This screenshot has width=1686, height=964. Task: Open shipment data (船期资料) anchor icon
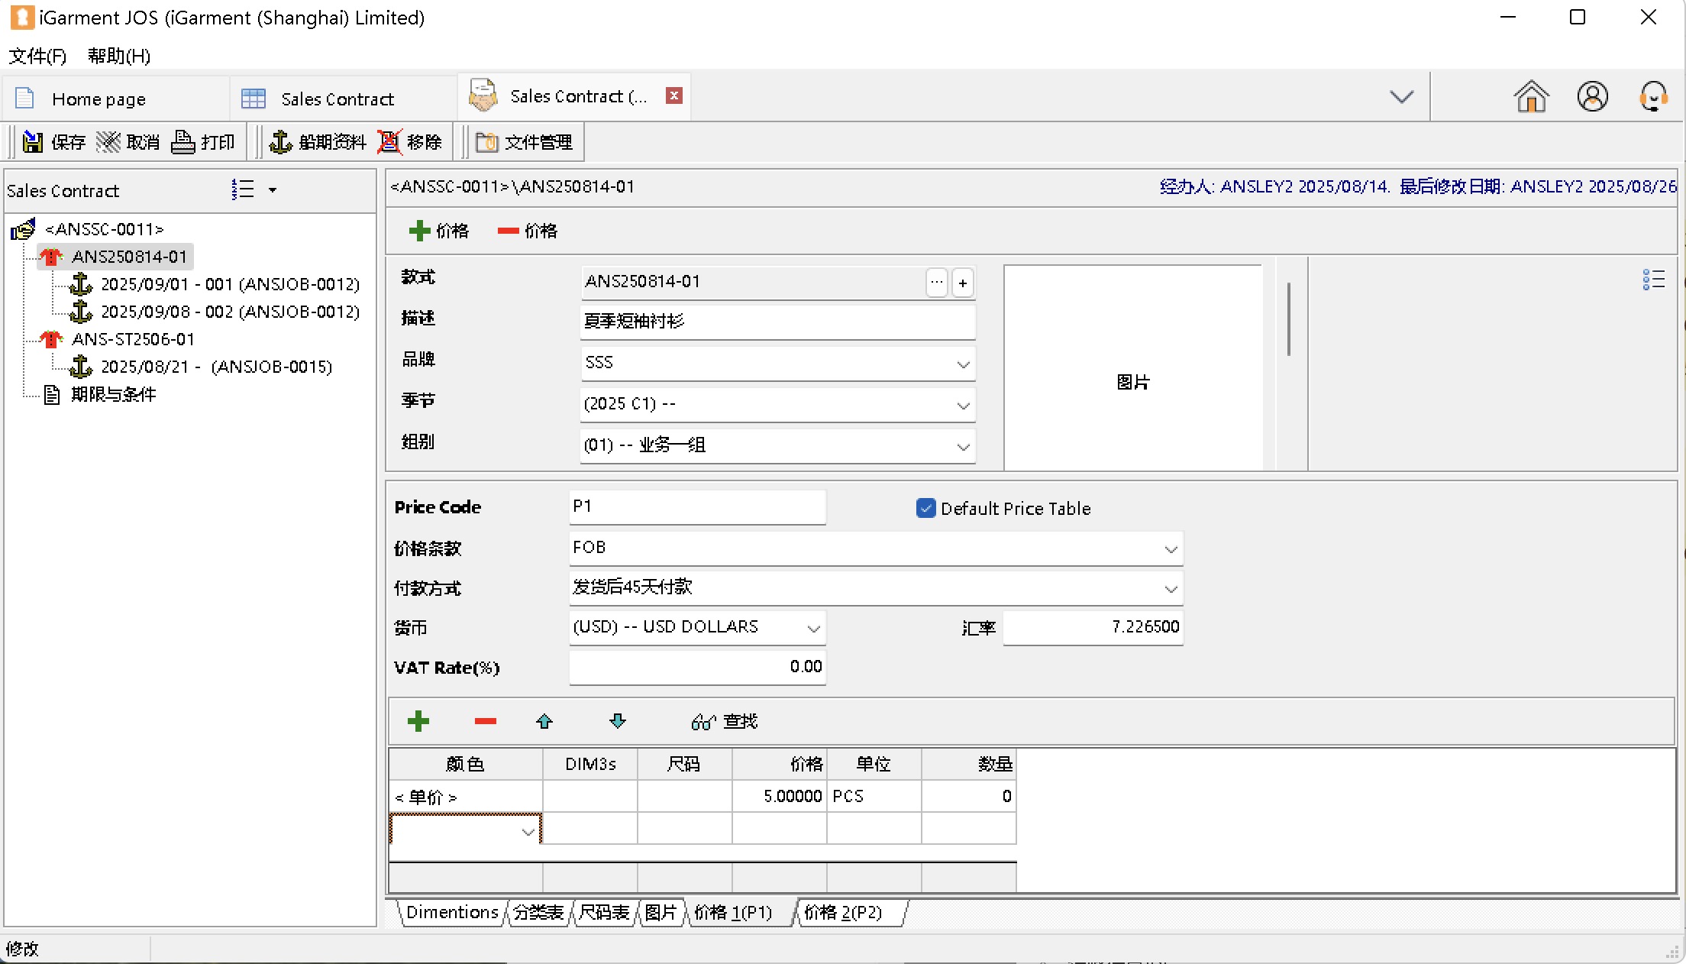coord(281,142)
